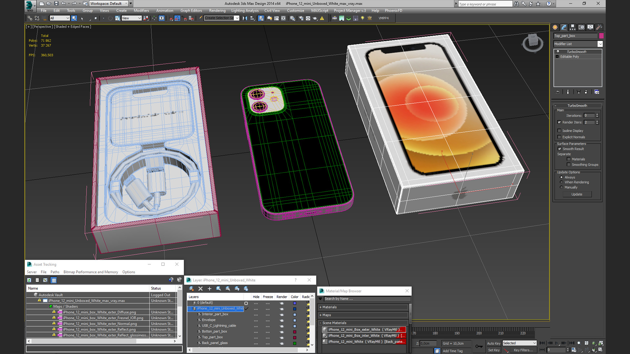Open the Display command panel tab
This screenshot has height=354, width=630.
pyautogui.click(x=590, y=27)
